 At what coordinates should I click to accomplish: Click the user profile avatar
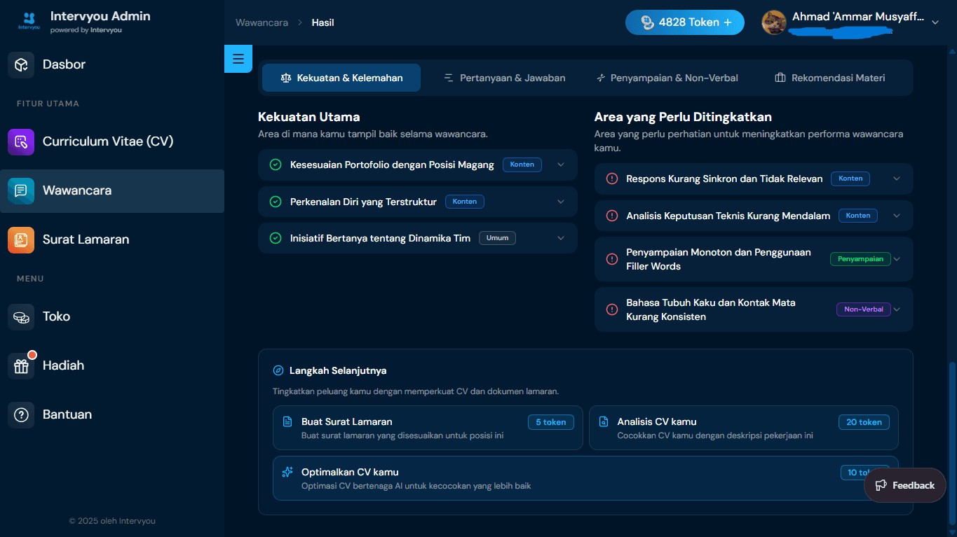click(774, 22)
